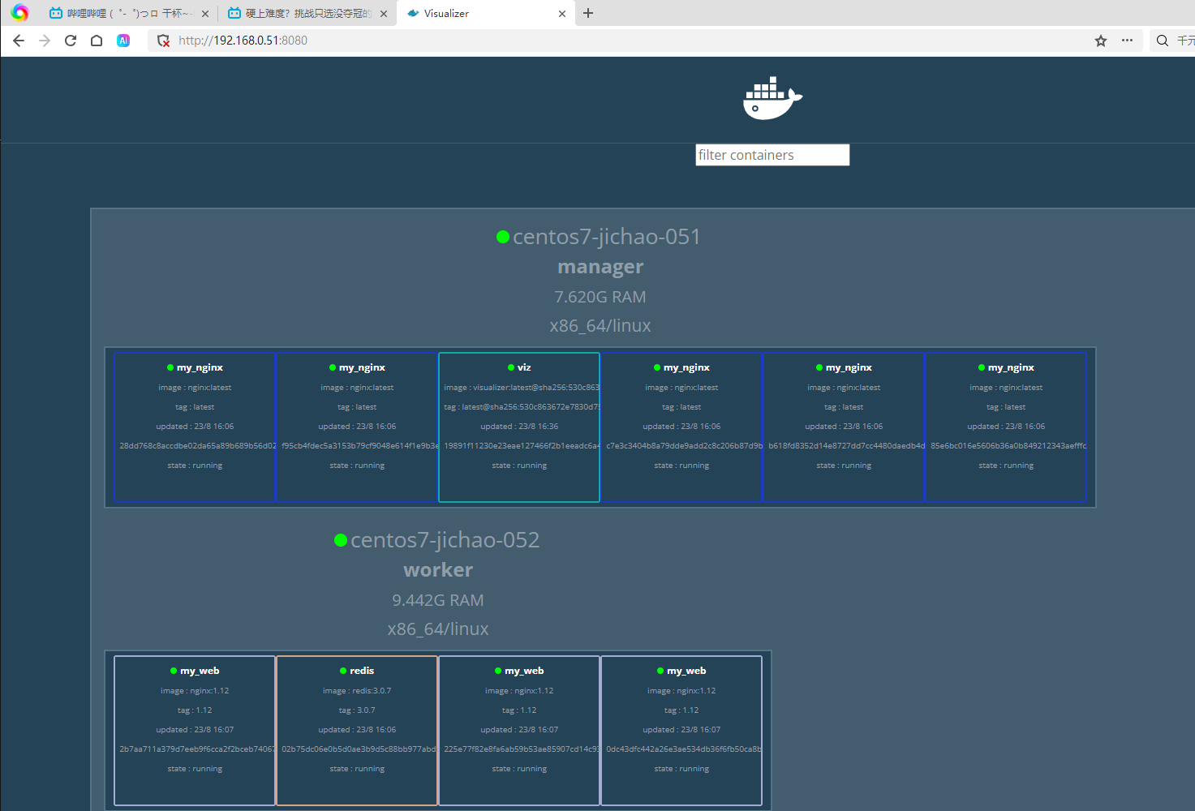Click my_web container with ID 0dc43dfc
Viewport: 1195px width, 811px height.
681,731
